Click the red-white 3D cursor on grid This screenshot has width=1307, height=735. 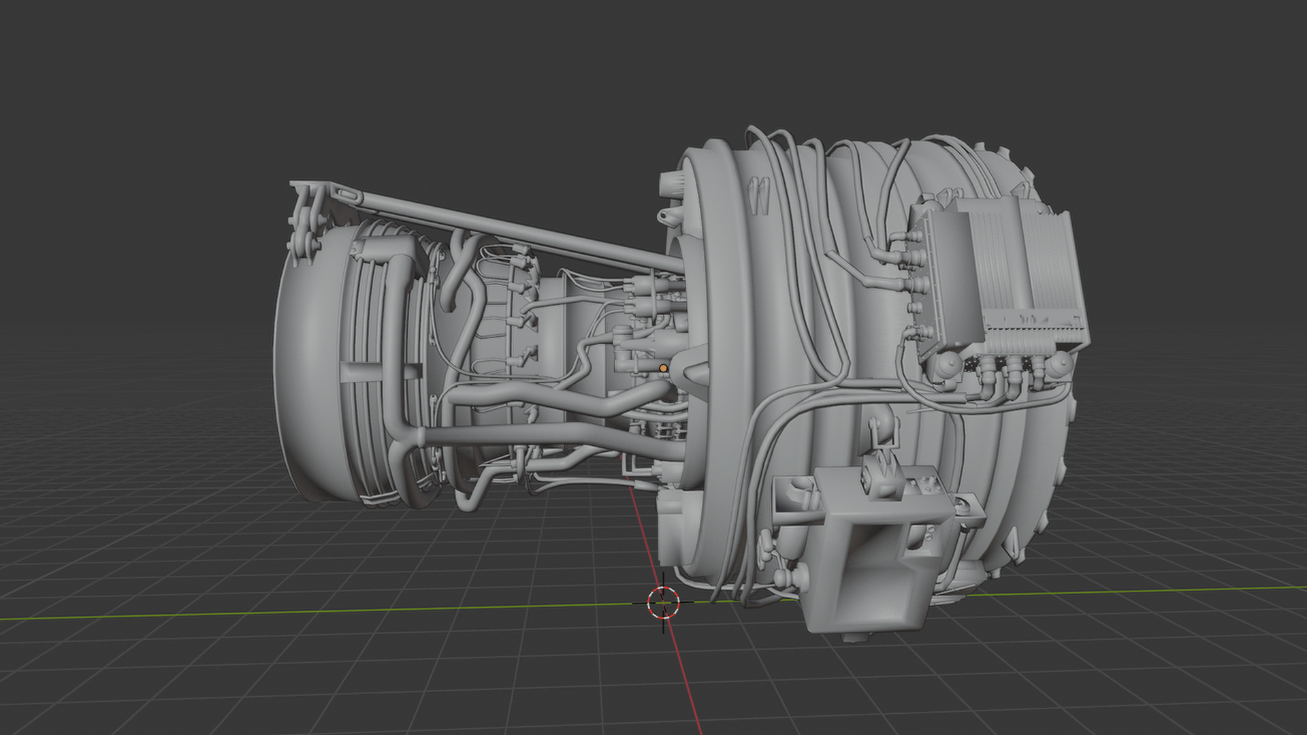(x=663, y=603)
